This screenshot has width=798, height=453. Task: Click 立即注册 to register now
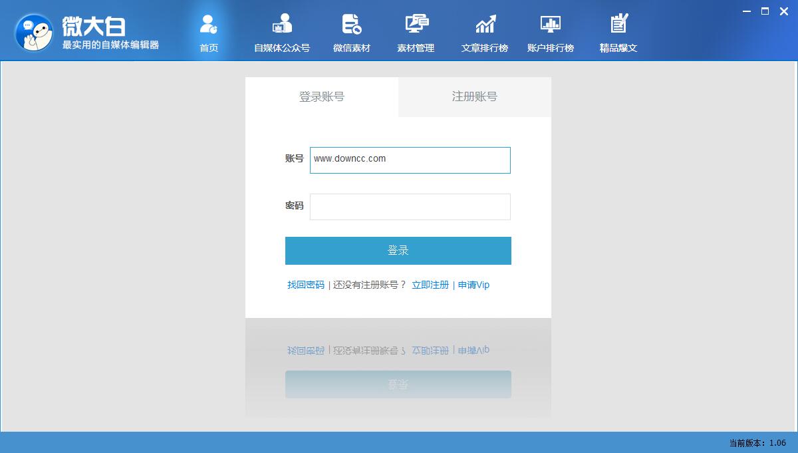430,285
